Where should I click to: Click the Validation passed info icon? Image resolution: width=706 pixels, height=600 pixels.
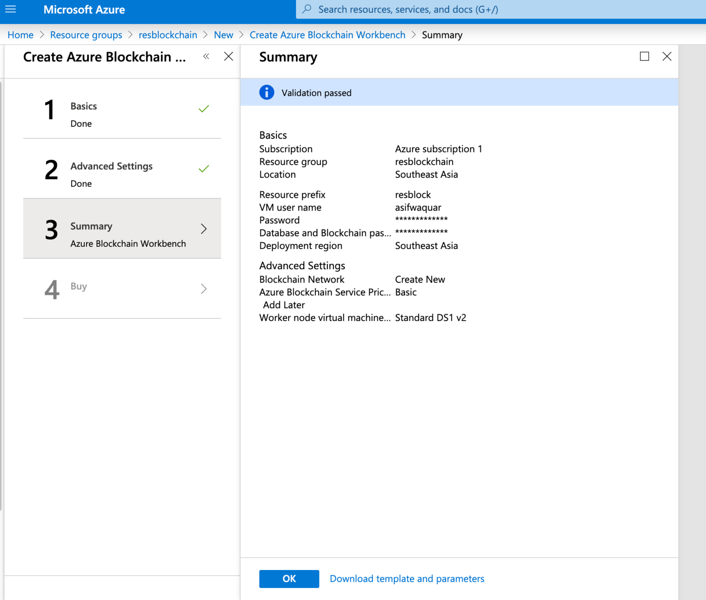[x=267, y=92]
